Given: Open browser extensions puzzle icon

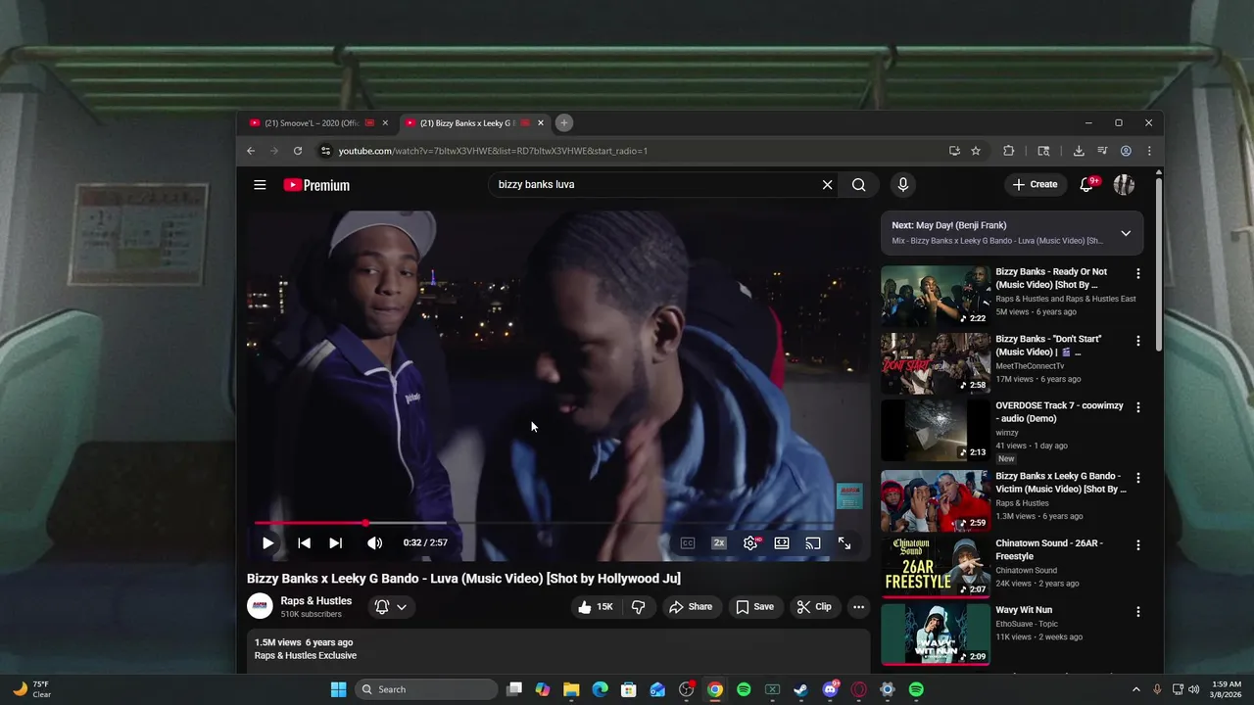Looking at the screenshot, I should click(x=1008, y=151).
